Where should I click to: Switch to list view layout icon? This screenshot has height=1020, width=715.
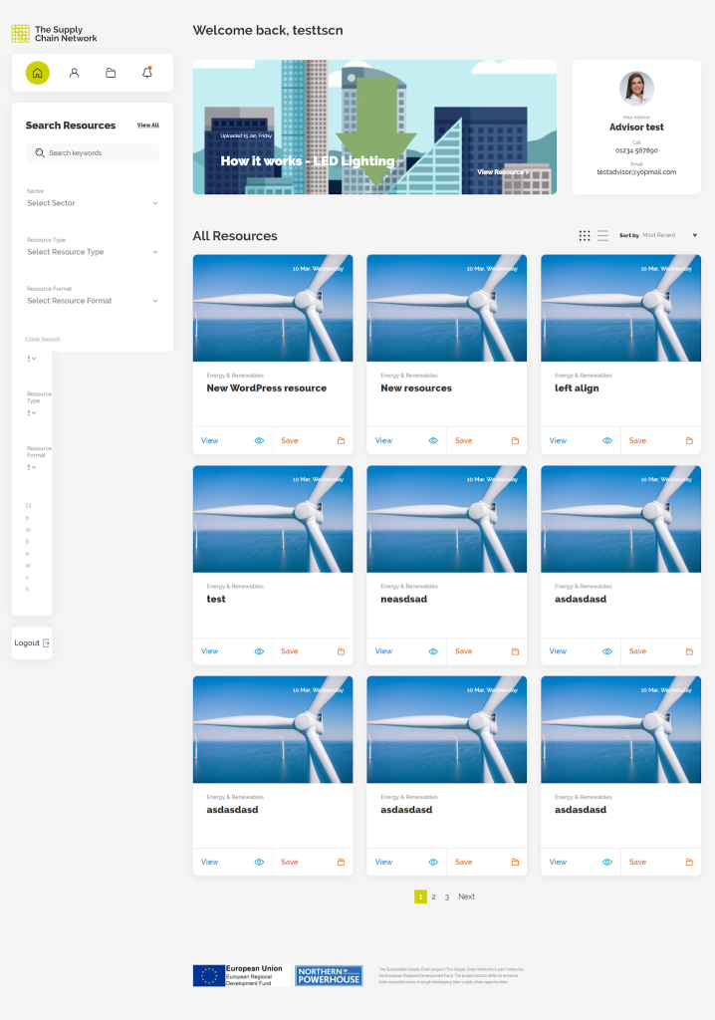pos(603,235)
